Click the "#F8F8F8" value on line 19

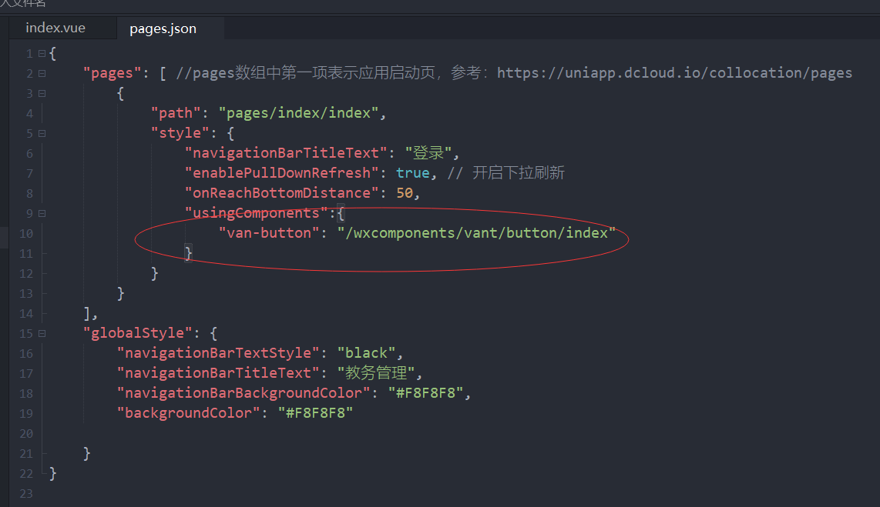(x=315, y=413)
